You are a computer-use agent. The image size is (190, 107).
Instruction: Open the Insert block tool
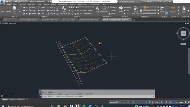[x=121, y=10]
